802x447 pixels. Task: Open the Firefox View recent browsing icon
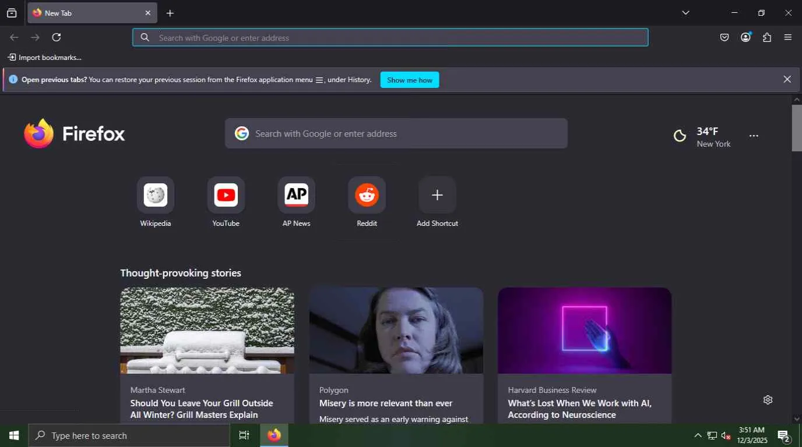tap(12, 13)
